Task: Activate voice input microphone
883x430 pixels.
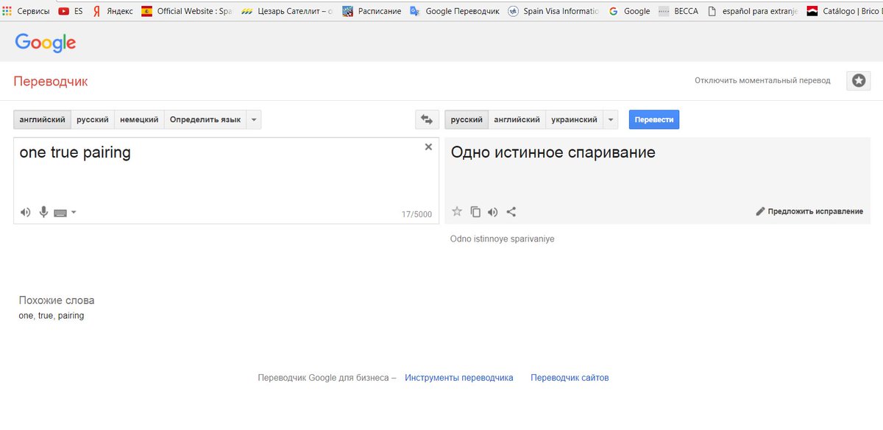Action: [43, 212]
